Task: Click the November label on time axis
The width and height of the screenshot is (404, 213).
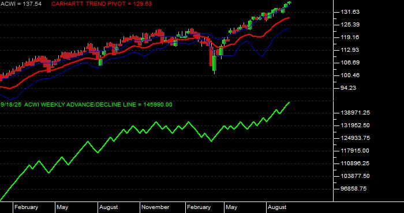Action: [x=156, y=207]
